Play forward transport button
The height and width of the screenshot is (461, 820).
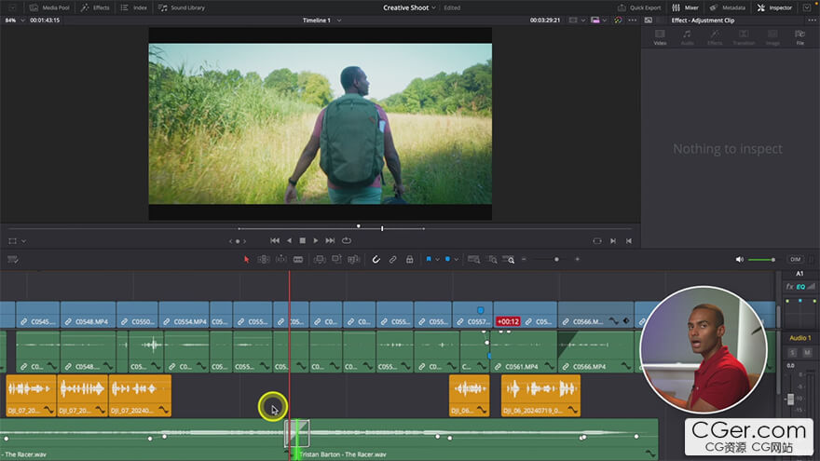(x=315, y=240)
